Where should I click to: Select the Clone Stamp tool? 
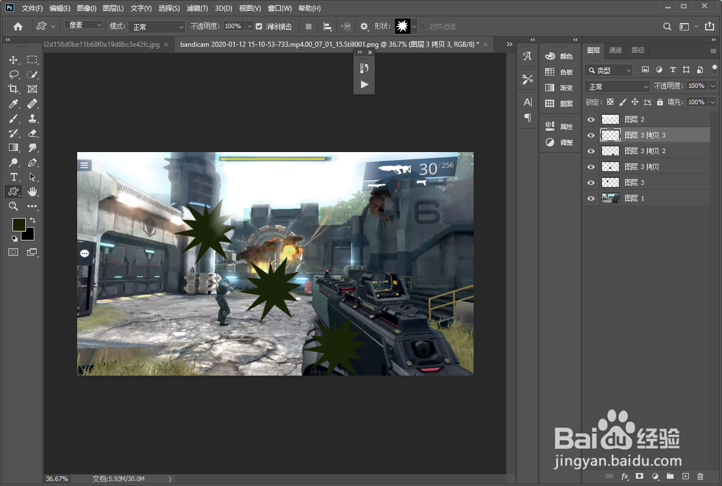click(x=32, y=118)
